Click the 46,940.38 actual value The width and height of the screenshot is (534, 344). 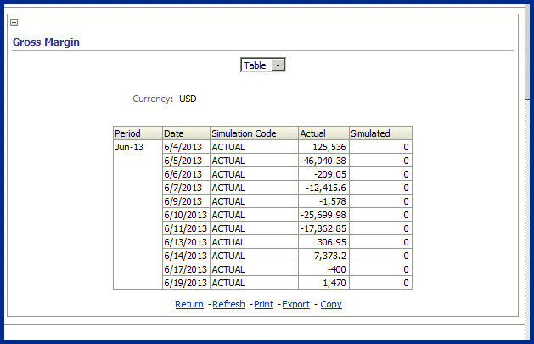323,161
